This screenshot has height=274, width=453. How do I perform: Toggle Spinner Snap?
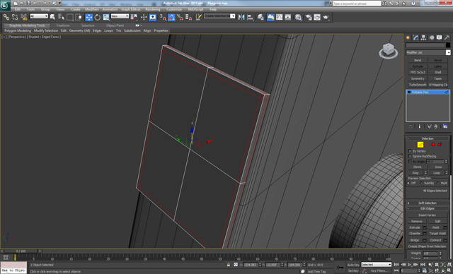[189, 17]
